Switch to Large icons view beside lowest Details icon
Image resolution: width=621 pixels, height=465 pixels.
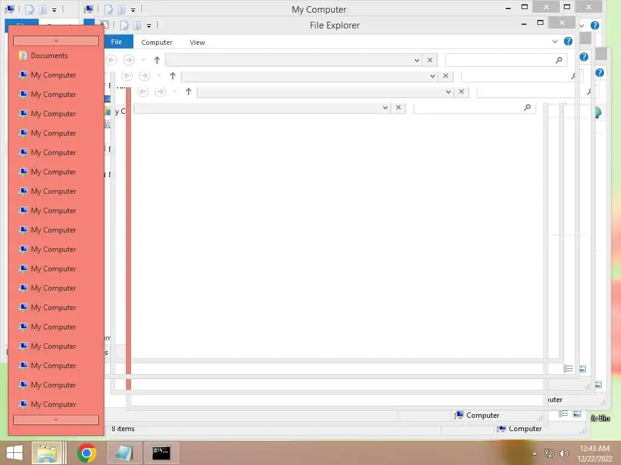(577, 414)
